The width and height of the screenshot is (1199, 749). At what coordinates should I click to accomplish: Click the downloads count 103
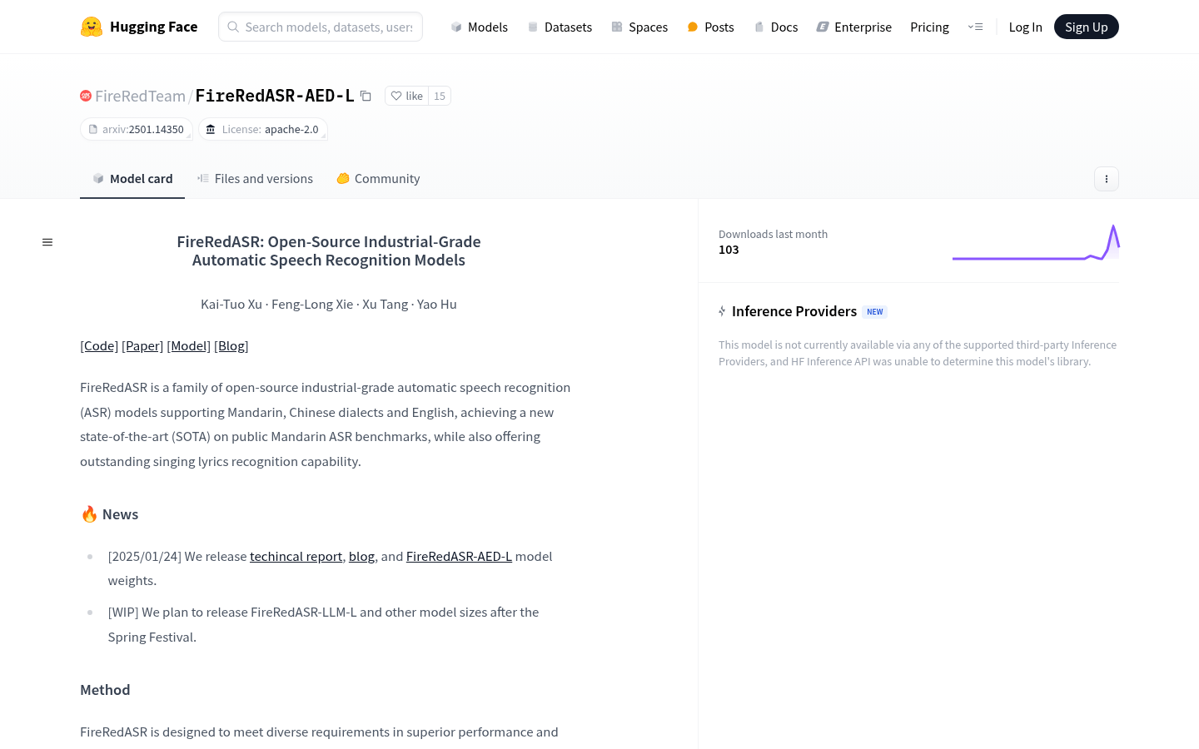[x=729, y=250]
